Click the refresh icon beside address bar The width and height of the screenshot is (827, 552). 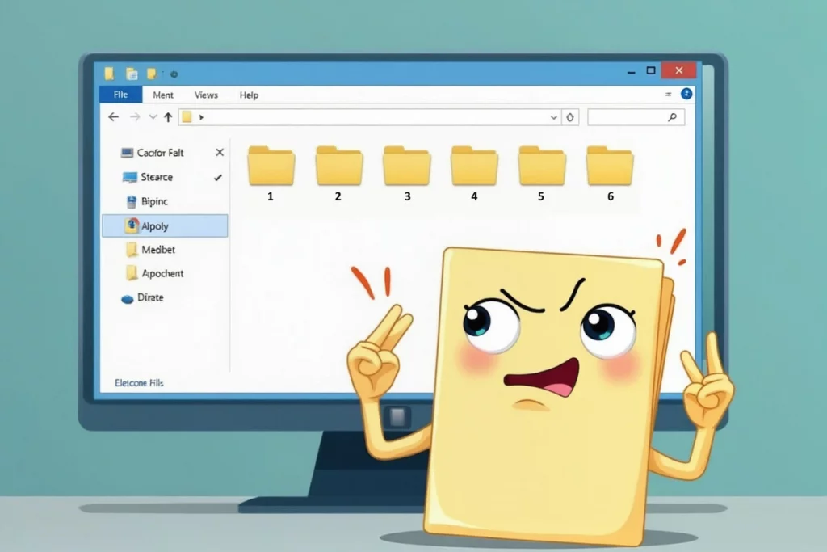(570, 117)
